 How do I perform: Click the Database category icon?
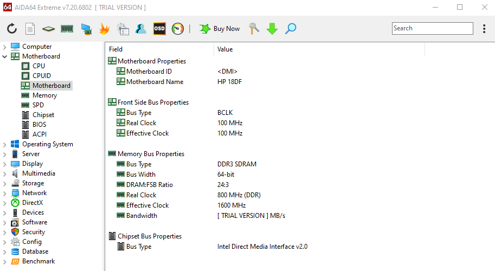pyautogui.click(x=15, y=251)
